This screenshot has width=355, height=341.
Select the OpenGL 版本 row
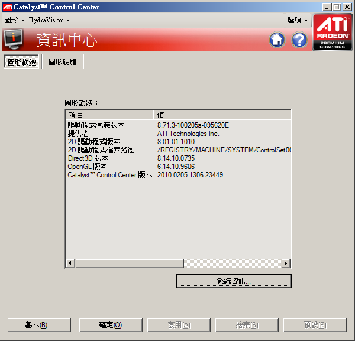click(x=178, y=167)
